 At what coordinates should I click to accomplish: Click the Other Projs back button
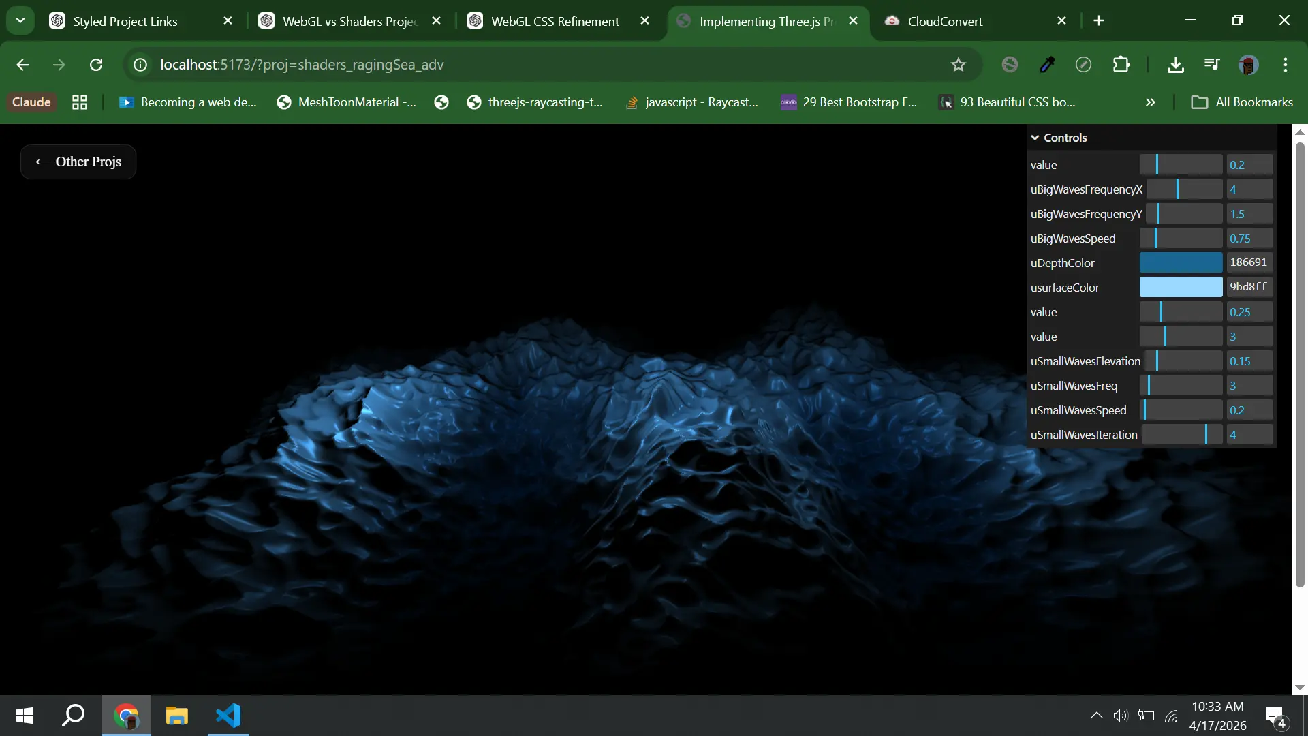click(78, 162)
